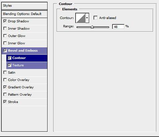This screenshot has width=159, height=137.
Task: Enable the Inner Glow checkbox
Action: point(5,43)
